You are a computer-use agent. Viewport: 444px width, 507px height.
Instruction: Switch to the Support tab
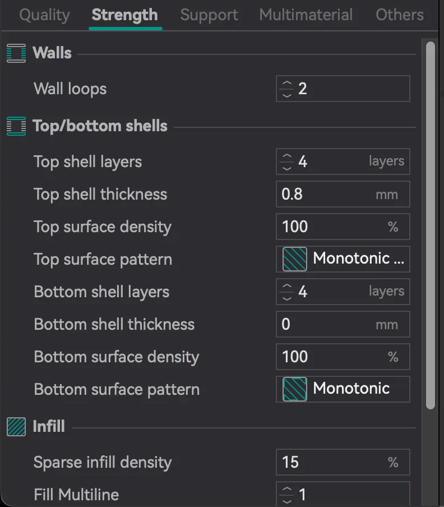209,15
